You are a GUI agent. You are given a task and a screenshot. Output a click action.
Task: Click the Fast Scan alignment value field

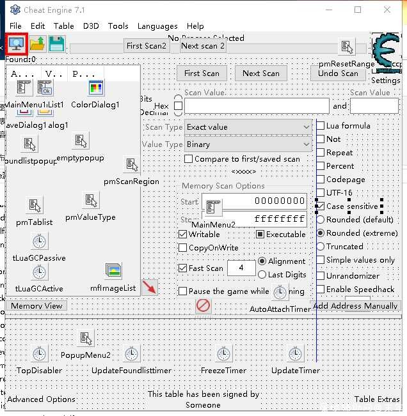[x=241, y=268]
